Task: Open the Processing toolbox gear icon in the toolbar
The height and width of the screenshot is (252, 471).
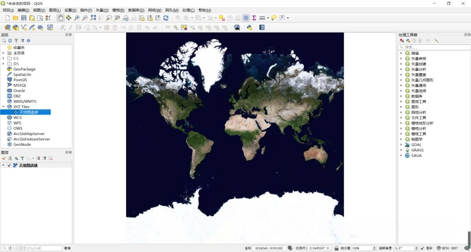Action: coord(246,18)
